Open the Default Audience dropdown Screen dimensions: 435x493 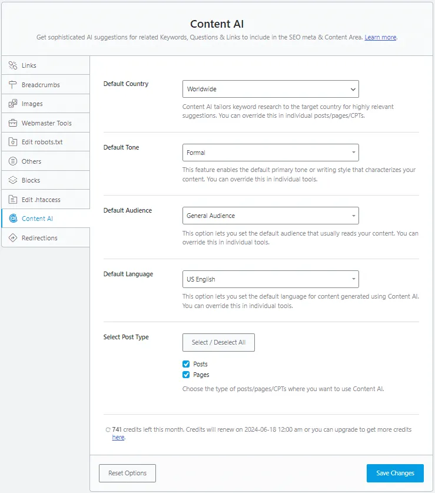270,216
